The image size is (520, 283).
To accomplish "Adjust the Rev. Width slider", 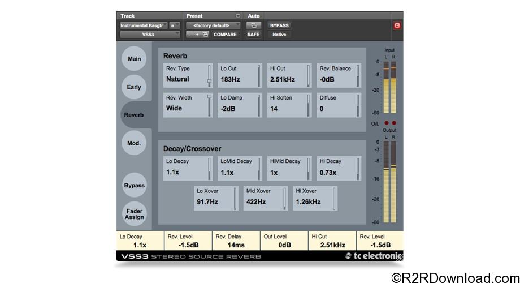I will (x=209, y=105).
